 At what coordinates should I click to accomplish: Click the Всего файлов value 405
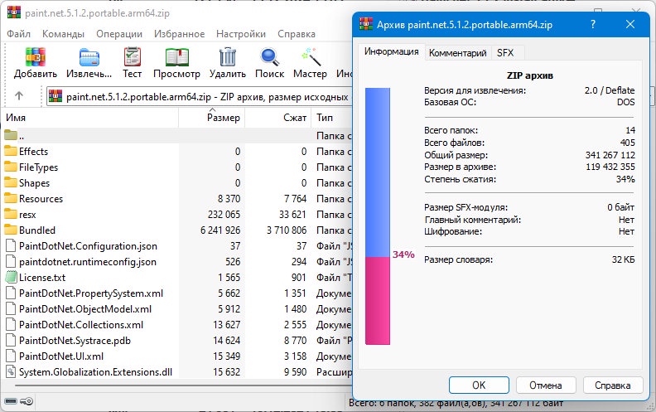click(628, 143)
